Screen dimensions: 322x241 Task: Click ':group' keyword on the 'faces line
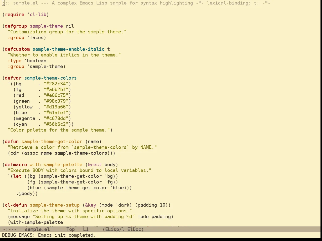pyautogui.click(x=16, y=38)
